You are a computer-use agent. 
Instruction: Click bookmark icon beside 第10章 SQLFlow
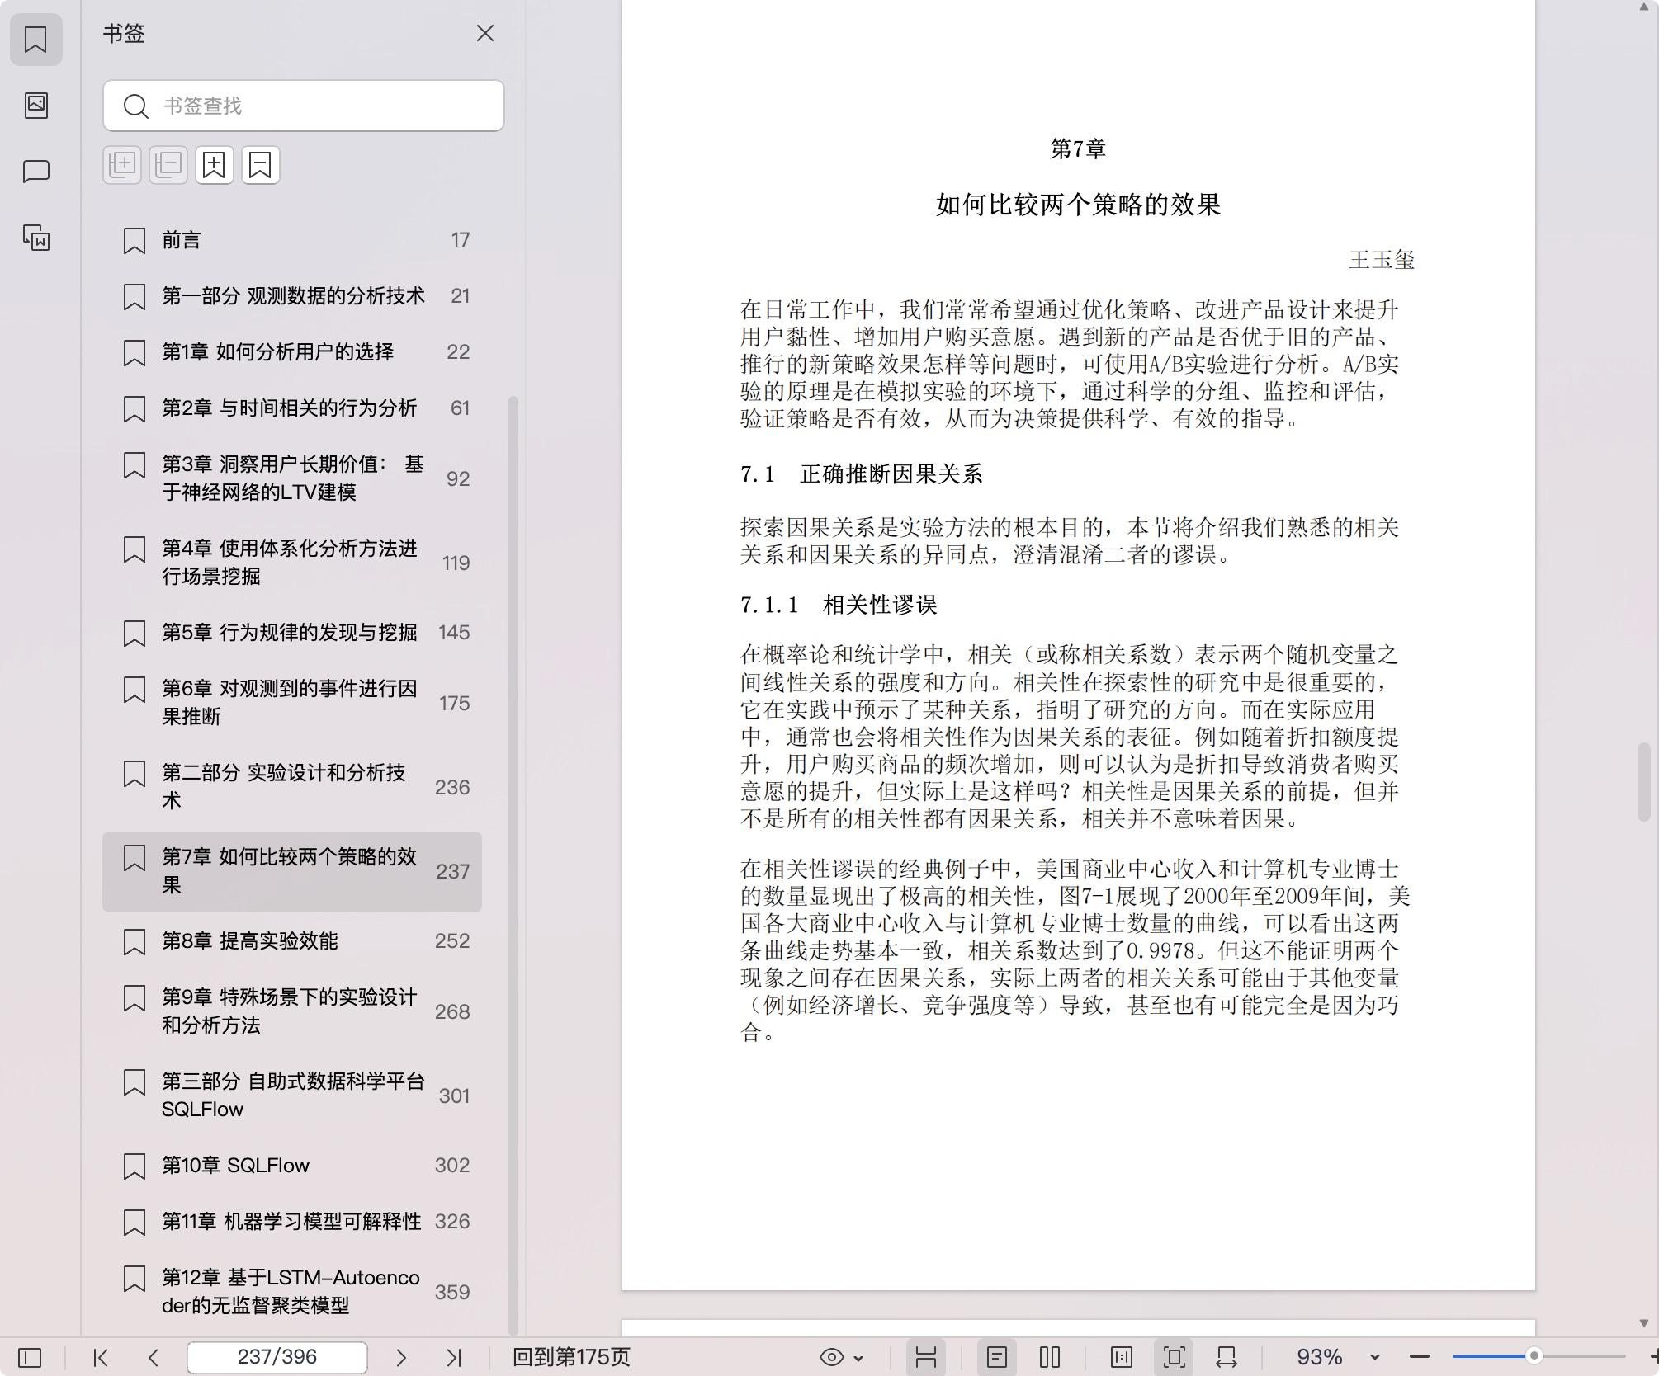tap(135, 1166)
